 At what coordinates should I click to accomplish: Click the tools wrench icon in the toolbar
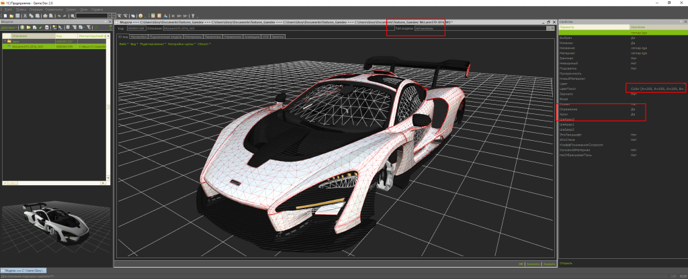(x=193, y=16)
